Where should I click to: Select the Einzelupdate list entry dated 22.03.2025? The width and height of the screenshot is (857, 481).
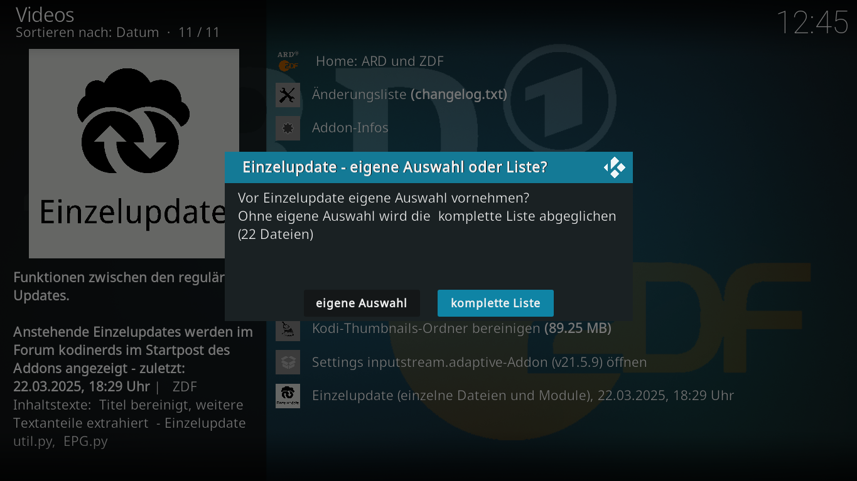[523, 396]
